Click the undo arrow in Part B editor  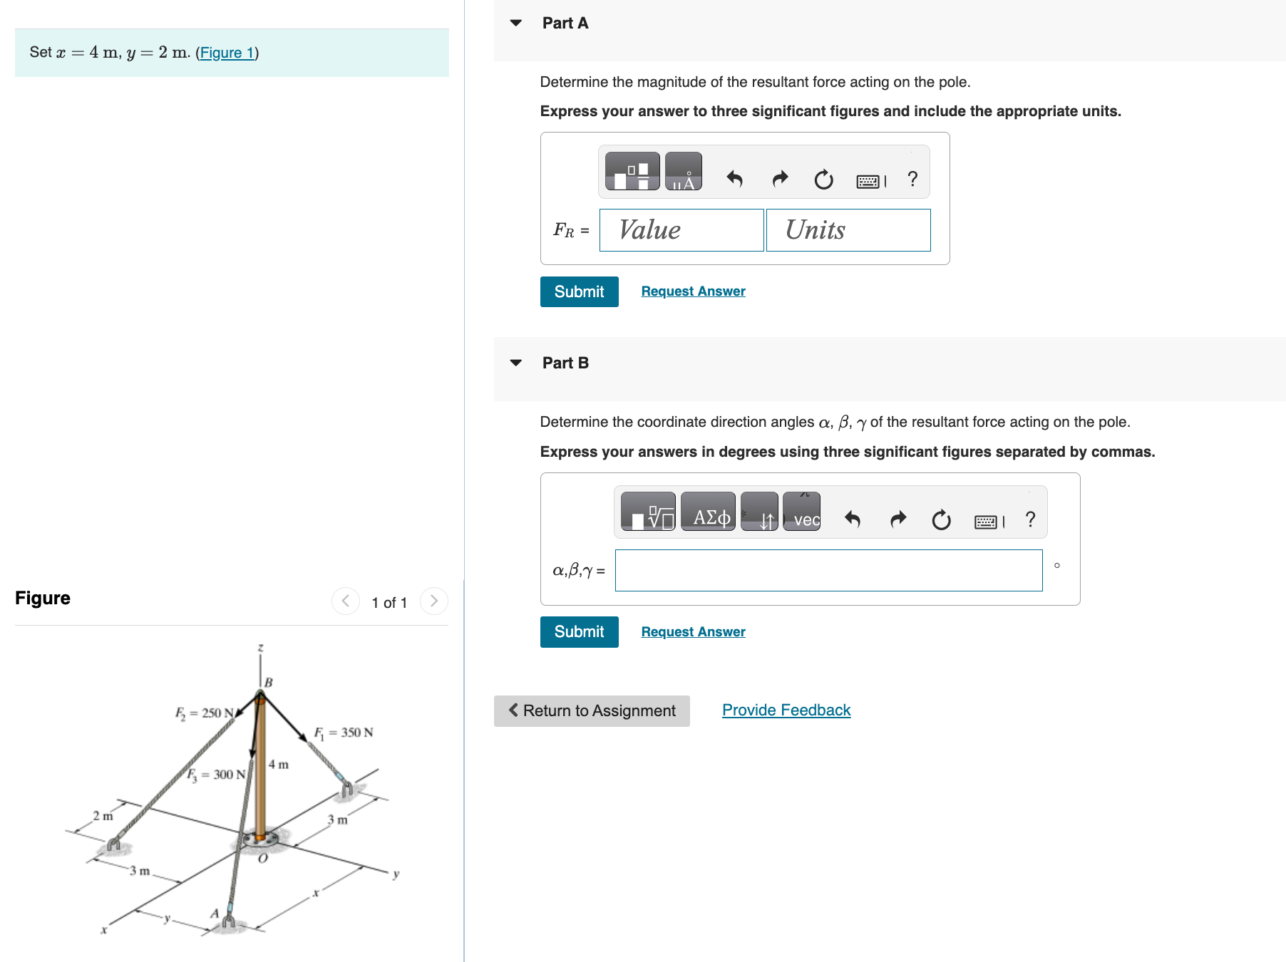(x=853, y=520)
